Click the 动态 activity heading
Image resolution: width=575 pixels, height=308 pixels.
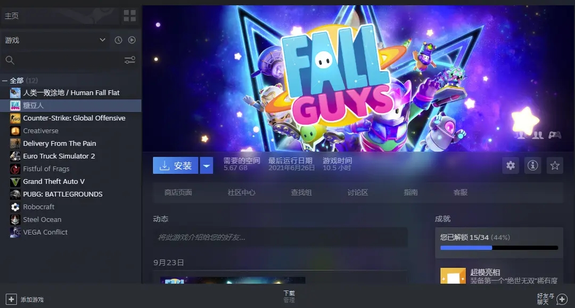click(x=161, y=219)
